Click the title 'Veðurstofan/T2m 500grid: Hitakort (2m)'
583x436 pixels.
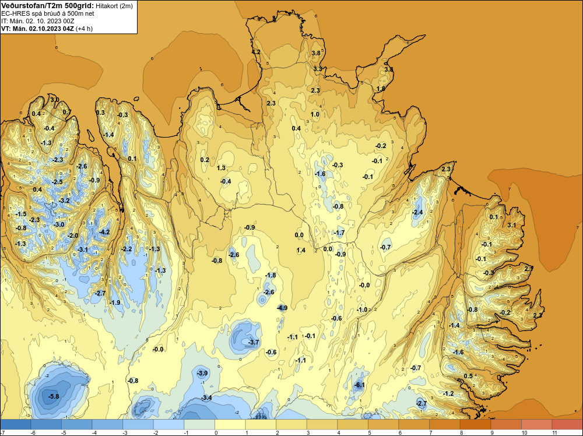(x=67, y=6)
